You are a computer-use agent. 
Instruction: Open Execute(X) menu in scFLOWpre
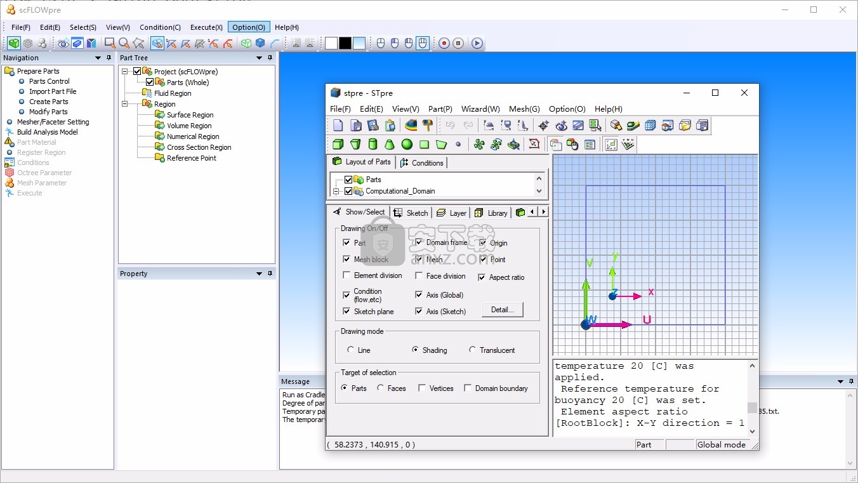(x=206, y=27)
